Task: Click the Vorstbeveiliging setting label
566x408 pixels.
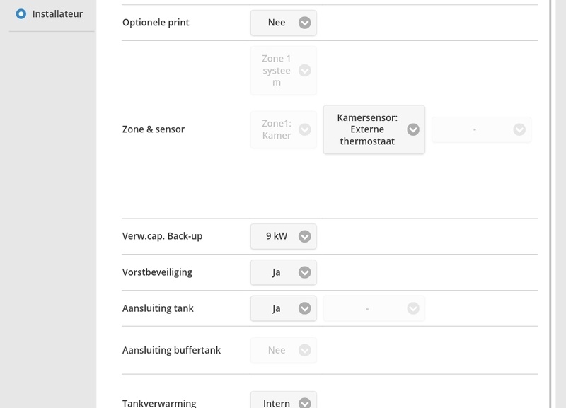Action: [157, 272]
